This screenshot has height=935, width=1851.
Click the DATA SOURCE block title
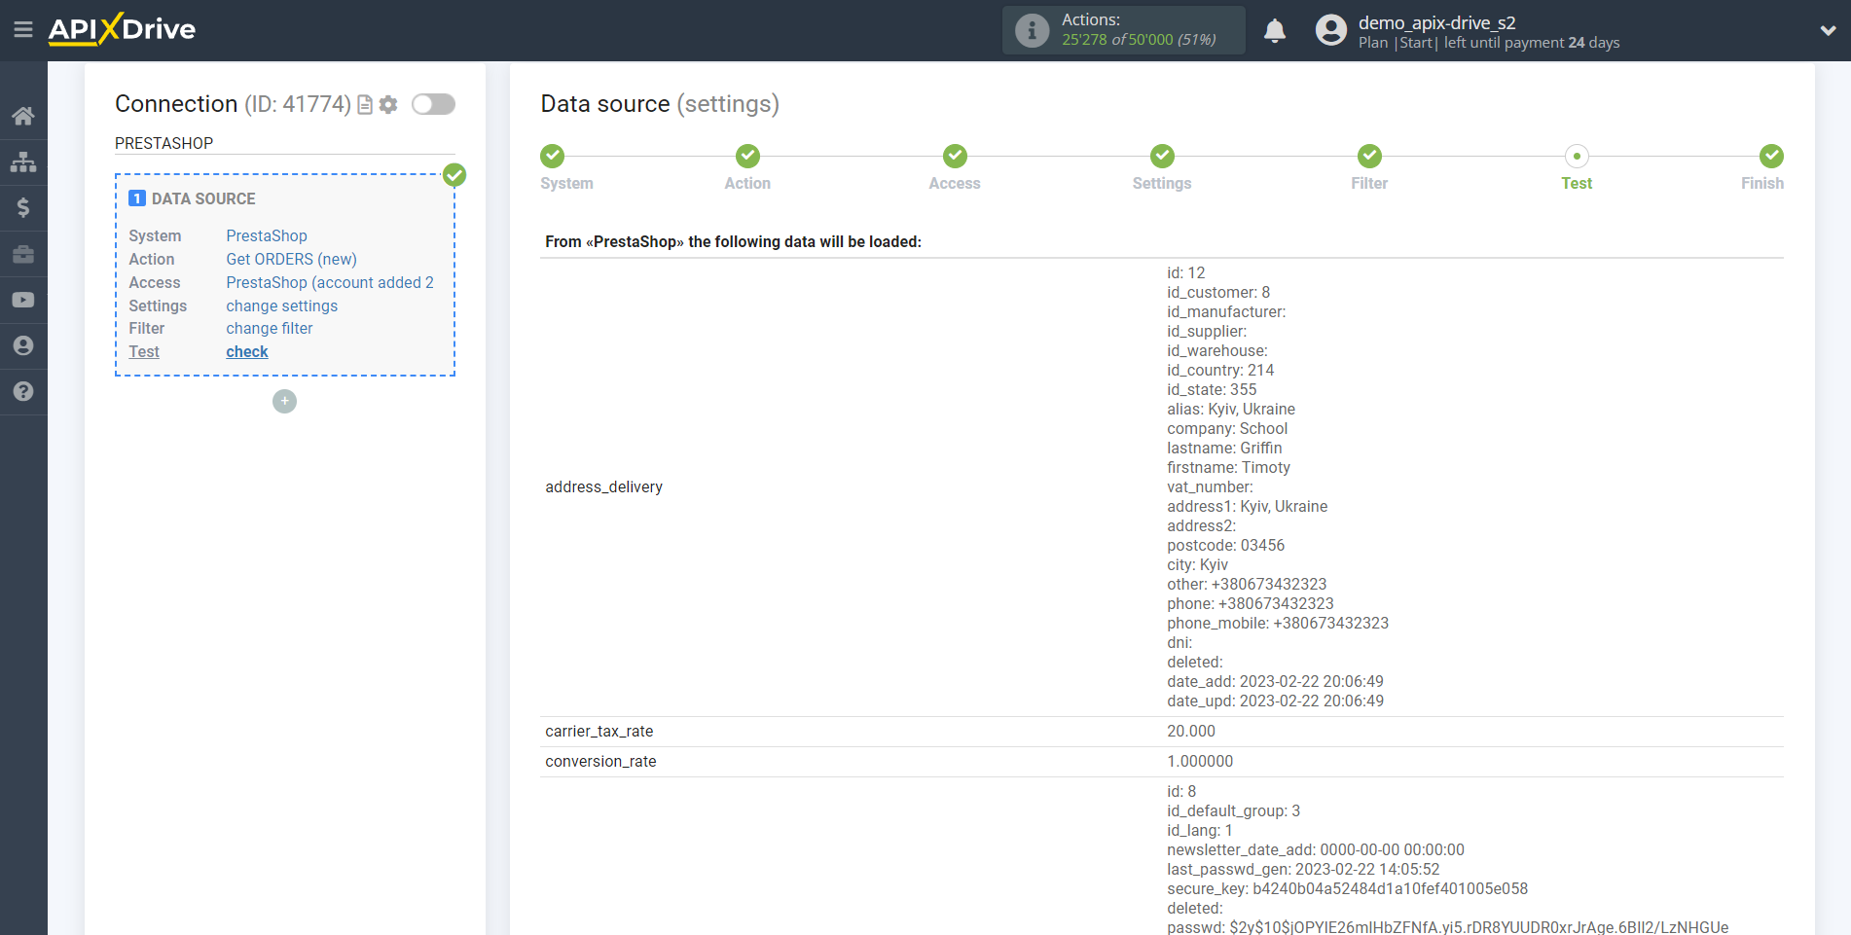(x=203, y=198)
